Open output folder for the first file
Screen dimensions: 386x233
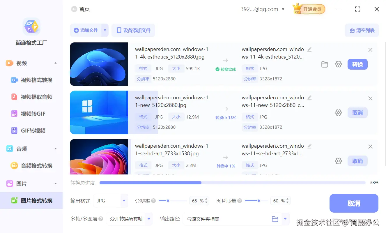[325, 64]
